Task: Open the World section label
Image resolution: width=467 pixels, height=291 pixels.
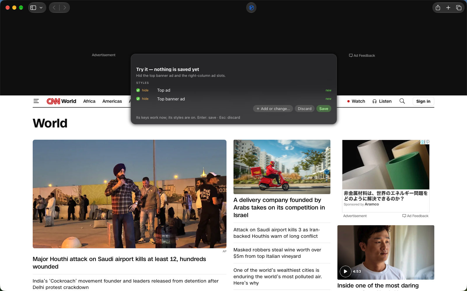Action: pyautogui.click(x=69, y=101)
